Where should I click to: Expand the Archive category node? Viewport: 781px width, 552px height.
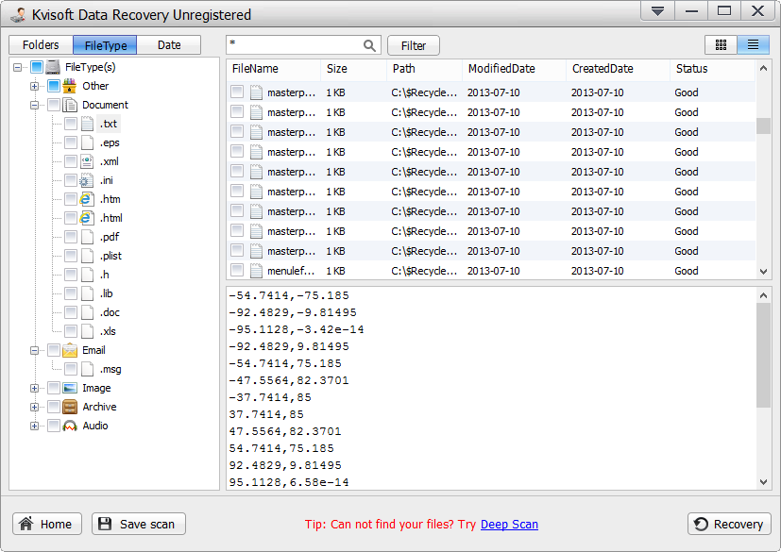click(x=34, y=408)
